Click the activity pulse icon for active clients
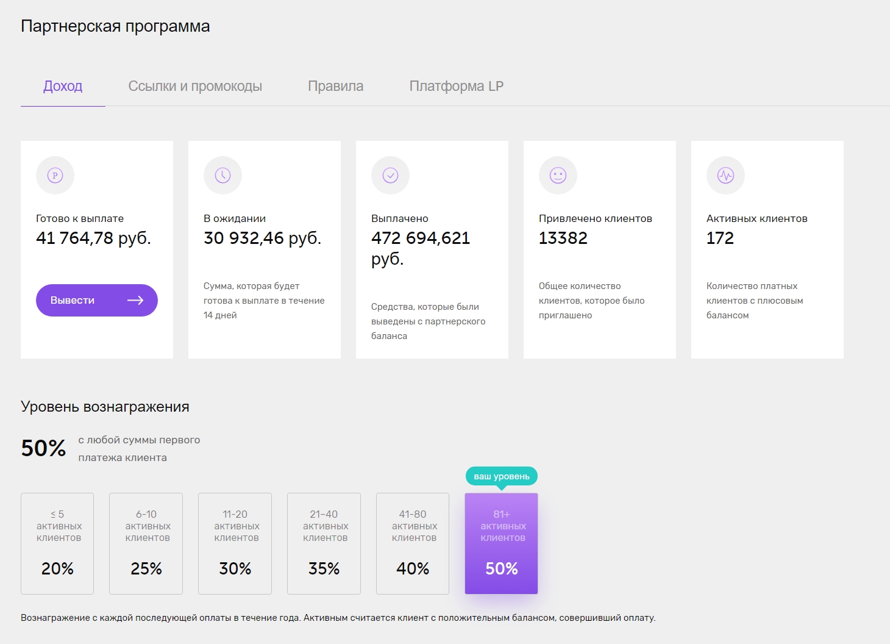The width and height of the screenshot is (890, 644). click(725, 176)
